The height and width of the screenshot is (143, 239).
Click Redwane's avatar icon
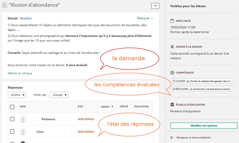pos(23,119)
